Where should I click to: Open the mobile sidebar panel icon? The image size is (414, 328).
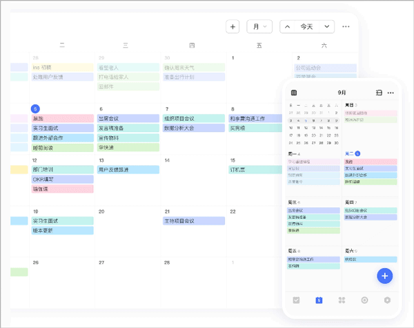(x=295, y=93)
